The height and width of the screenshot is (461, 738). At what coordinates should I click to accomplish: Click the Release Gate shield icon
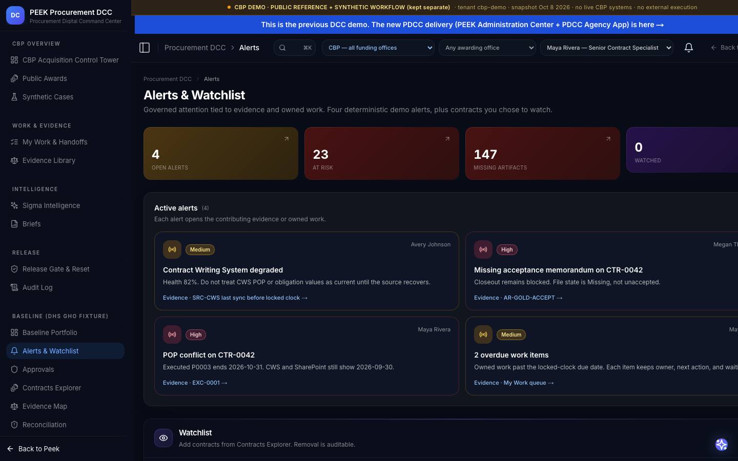(x=14, y=269)
